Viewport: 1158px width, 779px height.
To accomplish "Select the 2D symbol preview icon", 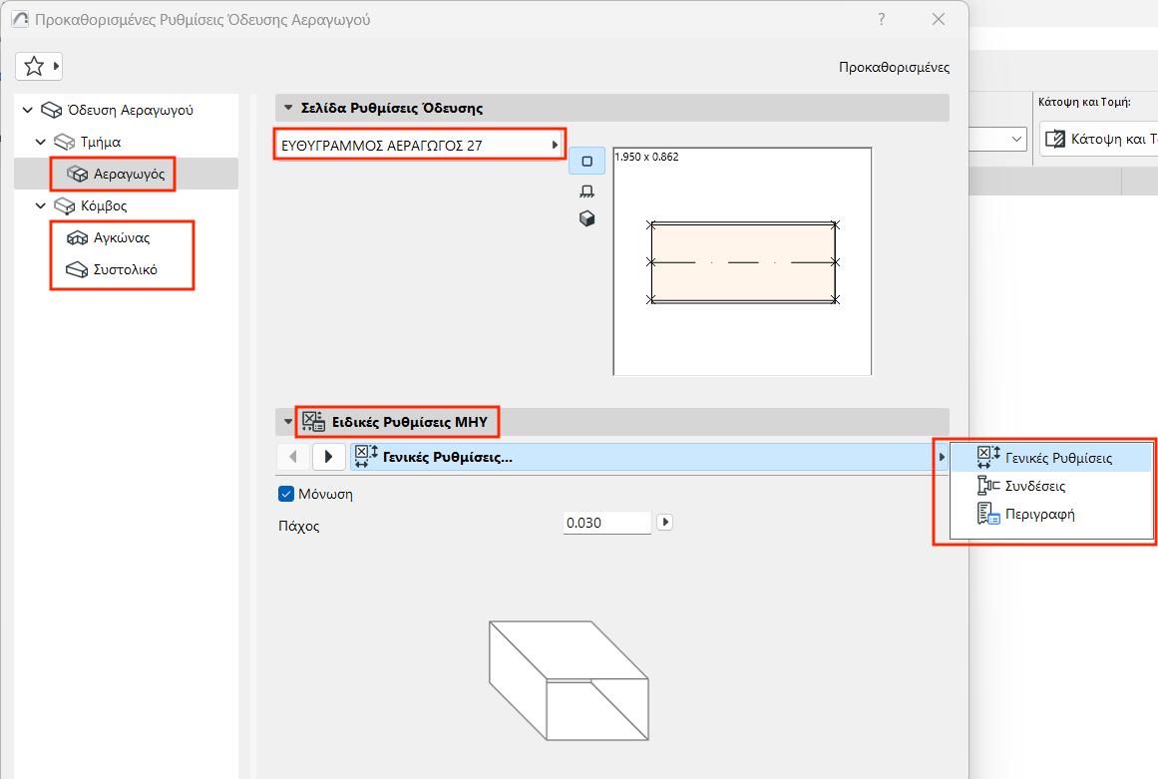I will (x=587, y=161).
